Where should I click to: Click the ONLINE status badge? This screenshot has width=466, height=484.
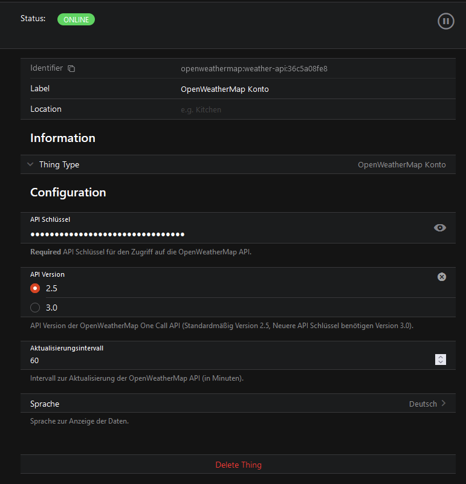point(76,20)
